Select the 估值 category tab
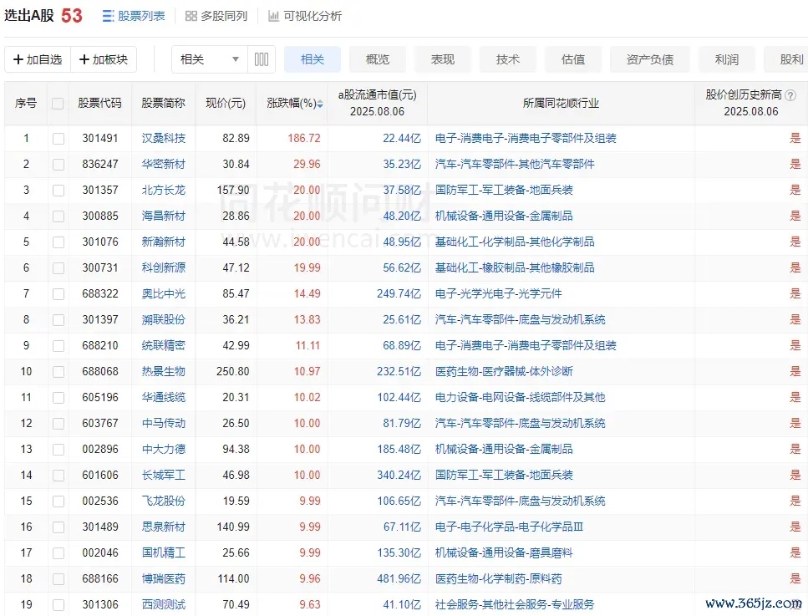Screen dimensions: 808x616 tap(573, 59)
